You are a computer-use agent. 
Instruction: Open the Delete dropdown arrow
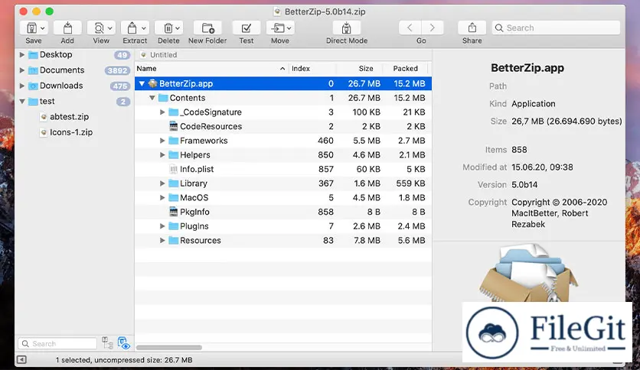pos(178,28)
